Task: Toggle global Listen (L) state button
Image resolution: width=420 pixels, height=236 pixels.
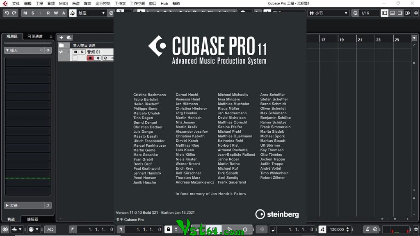Action: coord(41,13)
